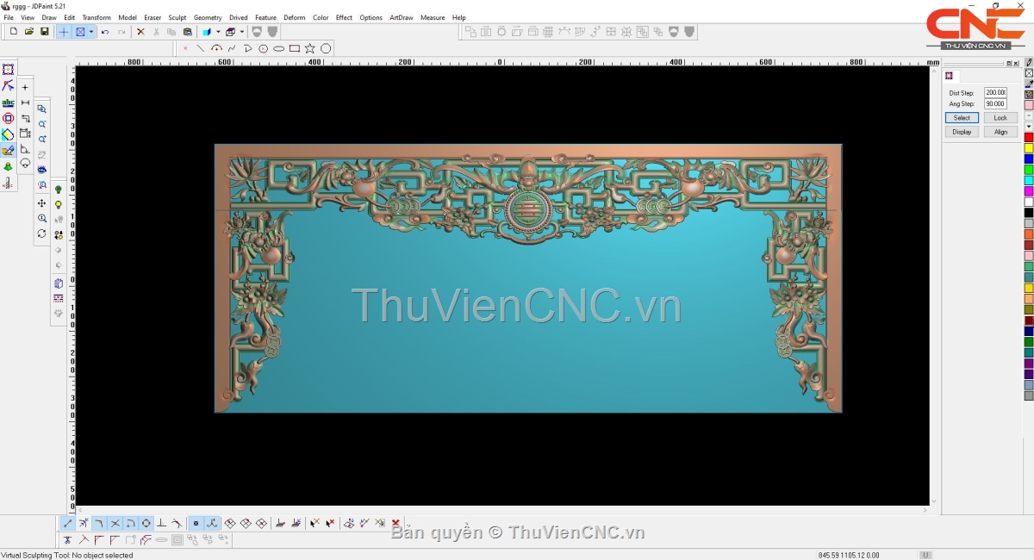Click the undo arrow icon
Image resolution: width=1034 pixels, height=560 pixels.
pos(105,32)
